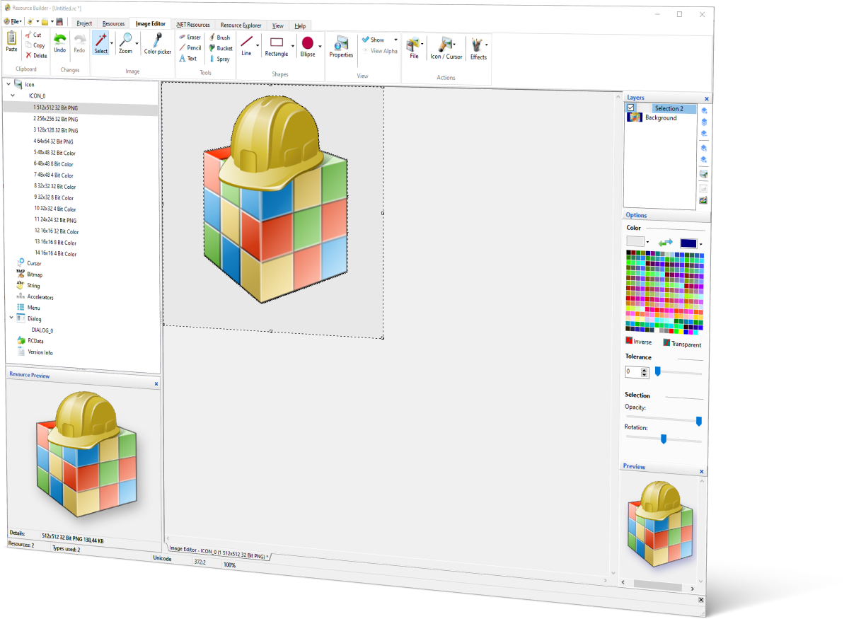Screen dimensions: 849x619
Task: Click the Rotation slider handle
Action: [664, 439]
